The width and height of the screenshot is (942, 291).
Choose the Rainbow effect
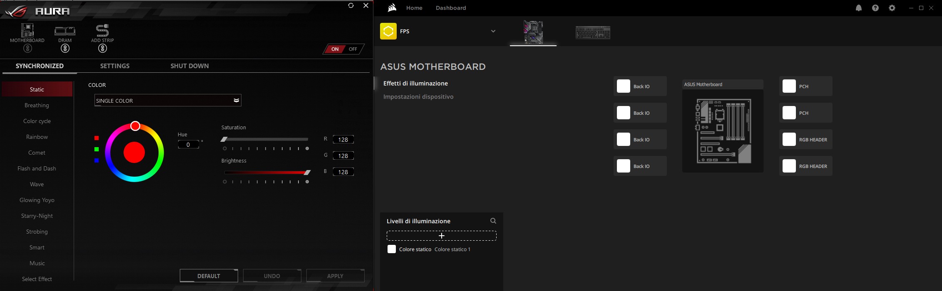(37, 137)
